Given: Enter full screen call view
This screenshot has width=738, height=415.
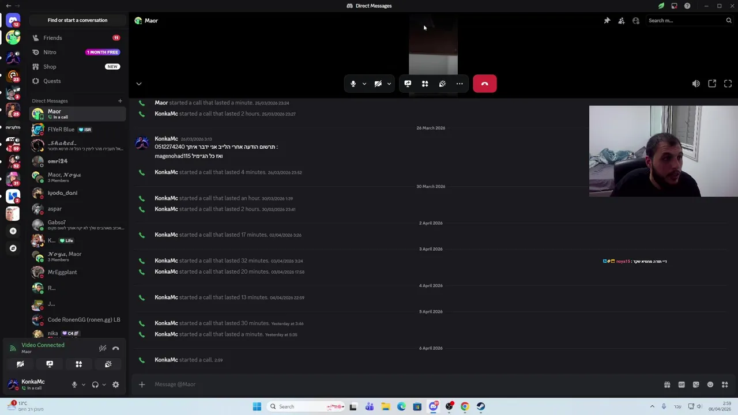Looking at the screenshot, I should point(728,84).
